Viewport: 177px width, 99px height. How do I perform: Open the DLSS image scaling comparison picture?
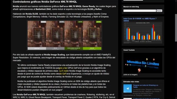[x=64, y=35]
